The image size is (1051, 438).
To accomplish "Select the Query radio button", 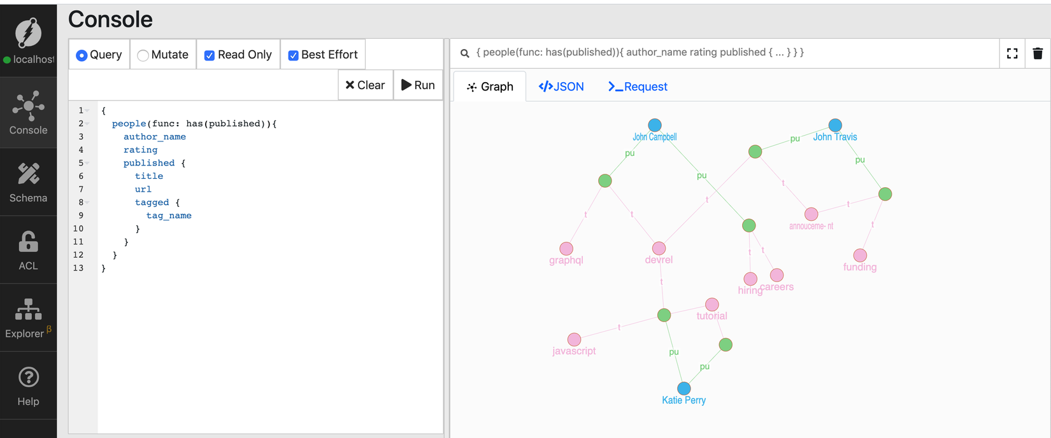I will pyautogui.click(x=82, y=55).
